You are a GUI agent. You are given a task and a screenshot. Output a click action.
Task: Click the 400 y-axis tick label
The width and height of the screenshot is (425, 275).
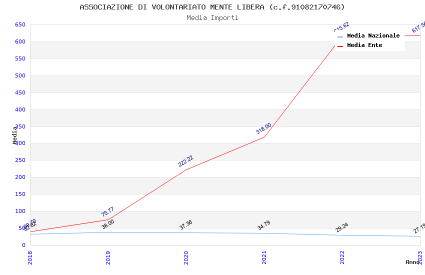pyautogui.click(x=20, y=109)
